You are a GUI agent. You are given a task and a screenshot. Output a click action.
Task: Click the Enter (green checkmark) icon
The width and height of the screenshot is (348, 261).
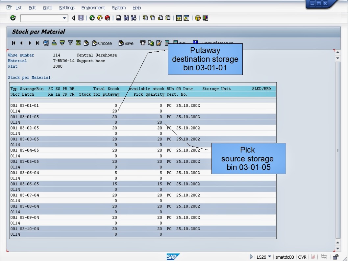12,18
